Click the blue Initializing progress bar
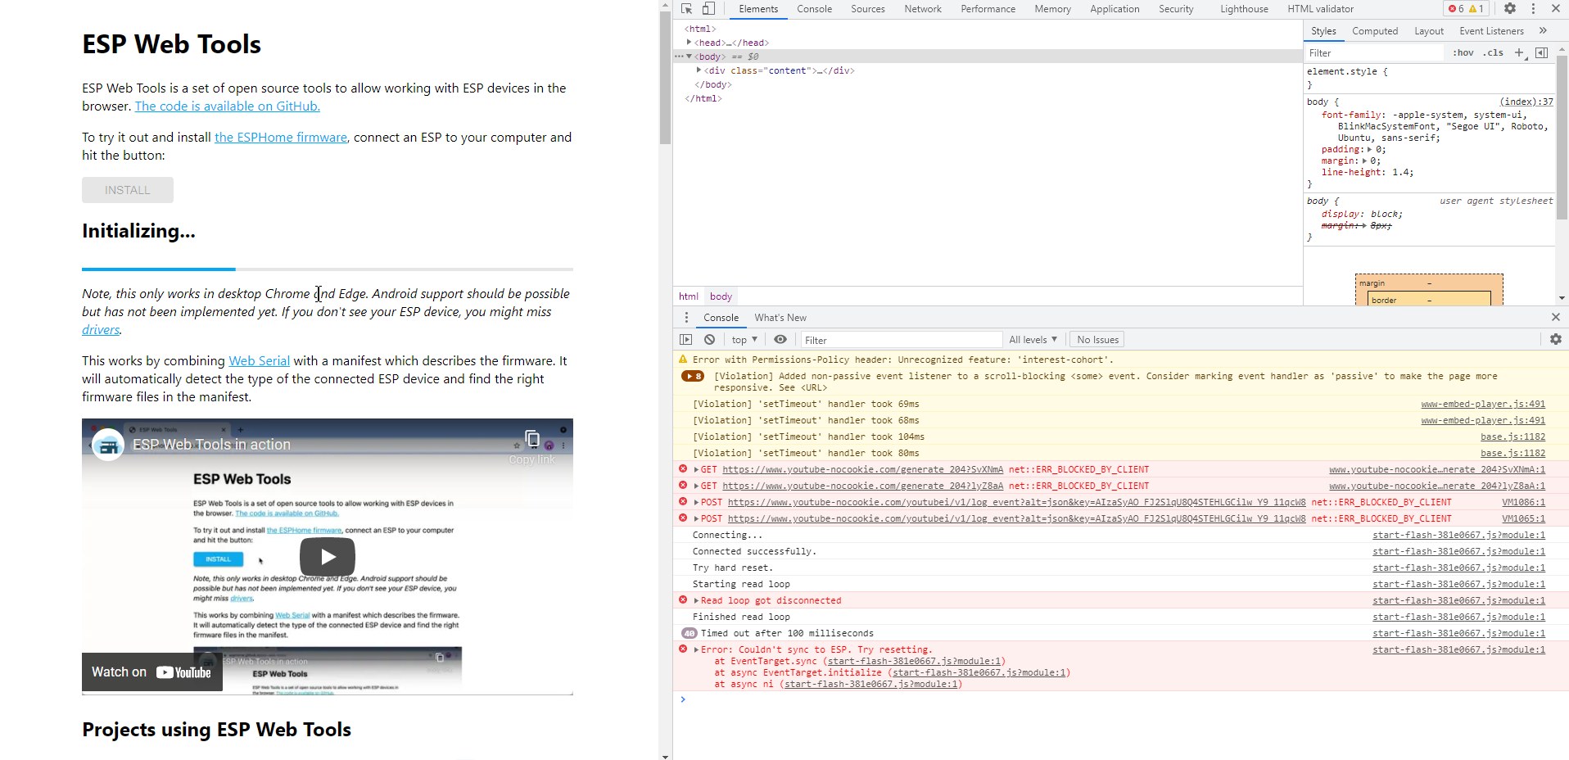The image size is (1569, 760). coord(158,269)
